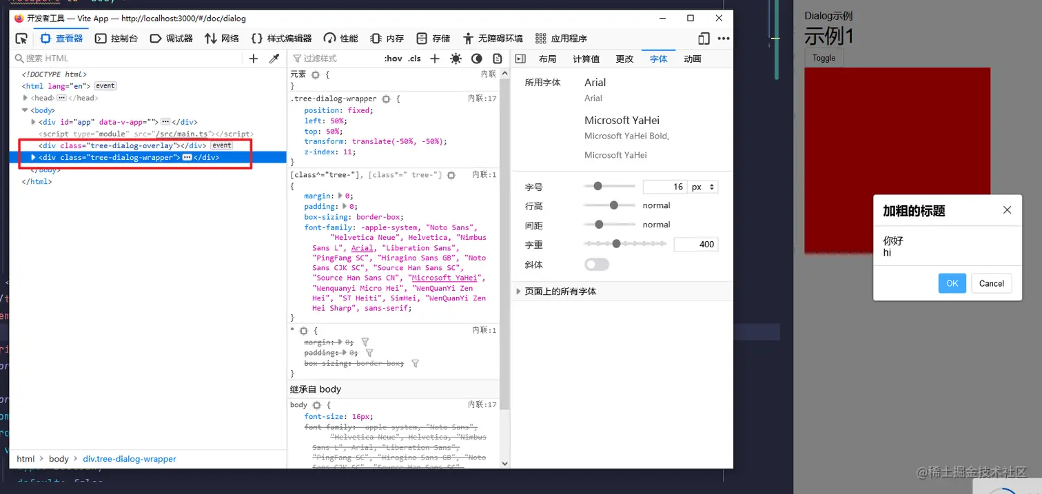Open the 样式编辑器 style editor panel

(x=281, y=39)
